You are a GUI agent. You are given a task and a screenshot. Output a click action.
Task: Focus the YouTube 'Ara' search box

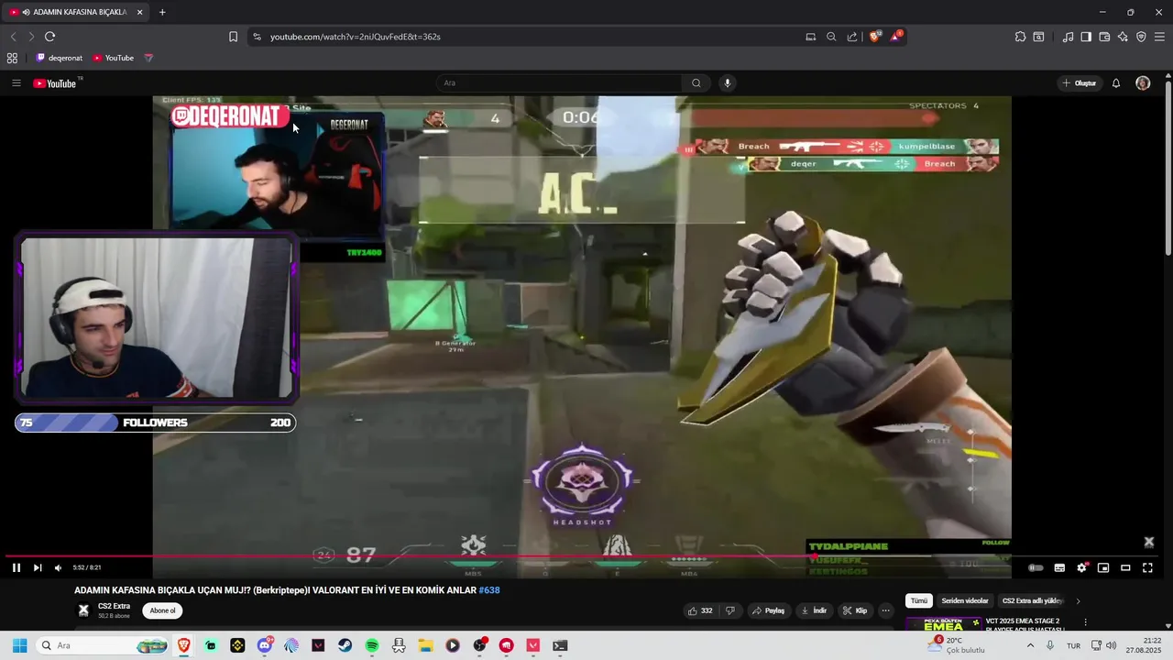559,83
